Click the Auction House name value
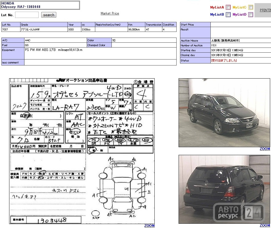271x228 pixels. (225, 40)
